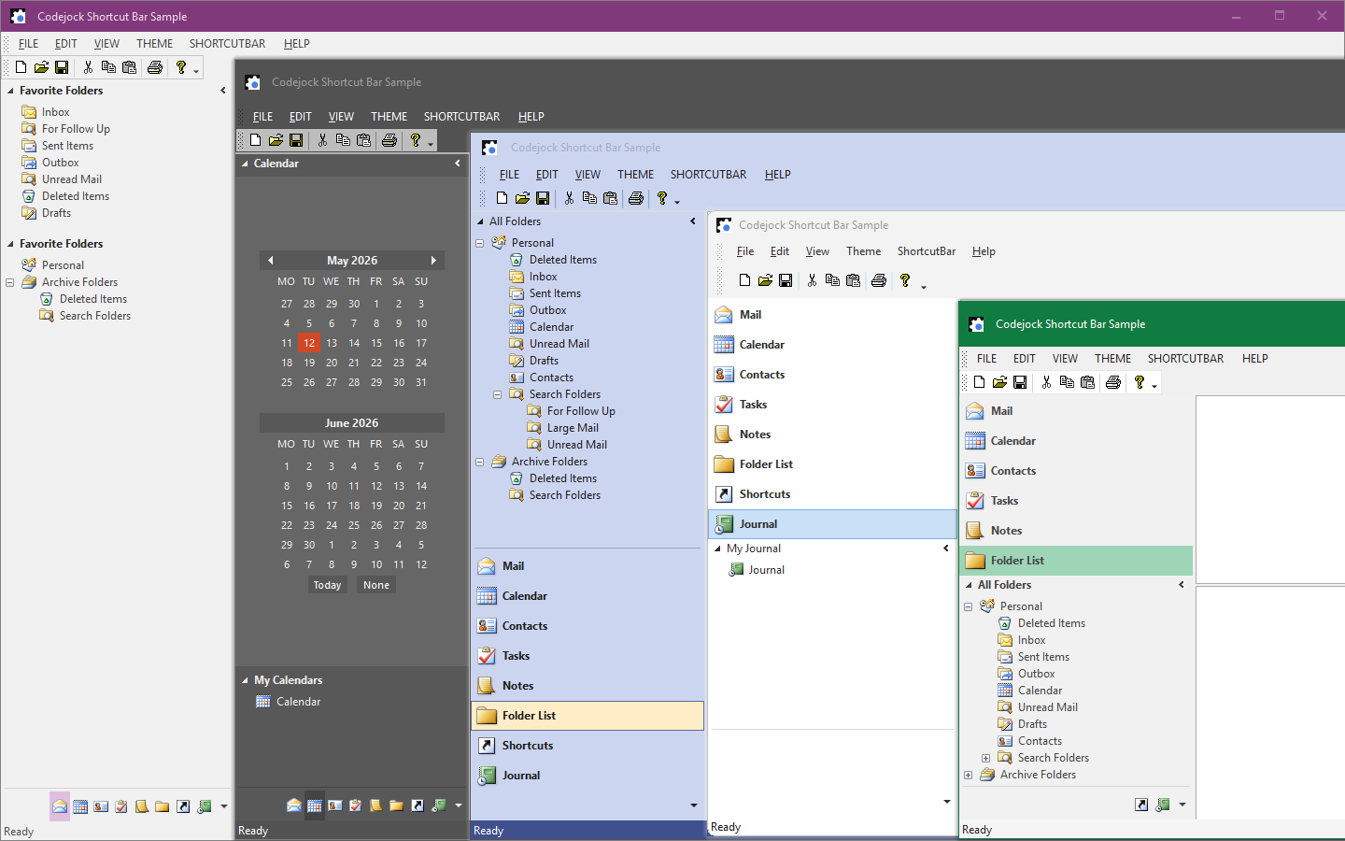
Task: Click Calendar icon in dark window bottom bar
Action: [x=315, y=805]
